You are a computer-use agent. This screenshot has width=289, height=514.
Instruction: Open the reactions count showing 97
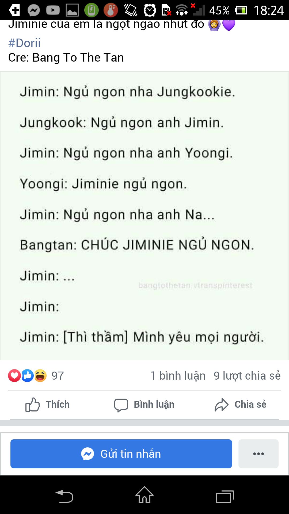click(x=58, y=376)
